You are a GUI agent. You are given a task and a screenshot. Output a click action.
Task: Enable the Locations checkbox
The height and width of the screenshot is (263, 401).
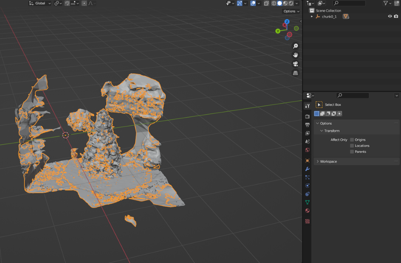point(352,146)
